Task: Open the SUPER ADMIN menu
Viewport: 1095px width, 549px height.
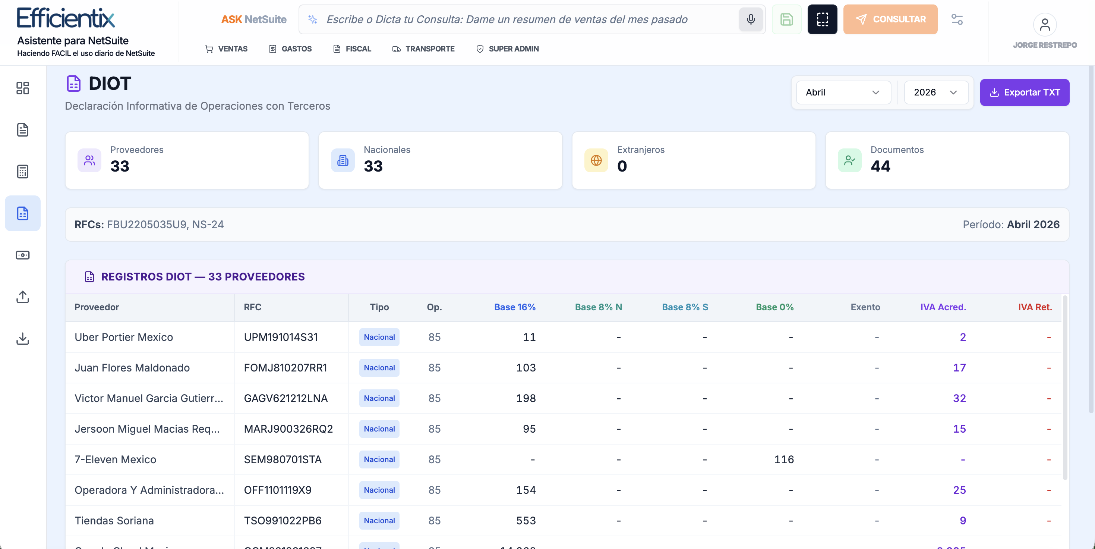Action: point(508,49)
